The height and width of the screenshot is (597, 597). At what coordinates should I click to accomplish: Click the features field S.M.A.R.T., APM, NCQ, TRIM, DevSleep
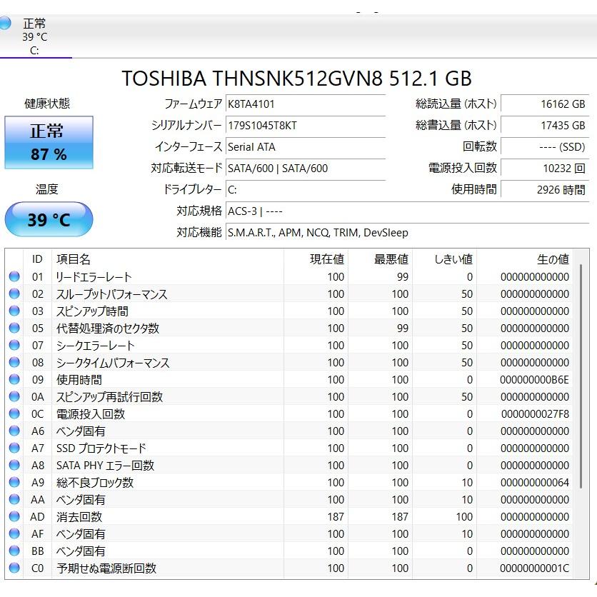click(407, 232)
